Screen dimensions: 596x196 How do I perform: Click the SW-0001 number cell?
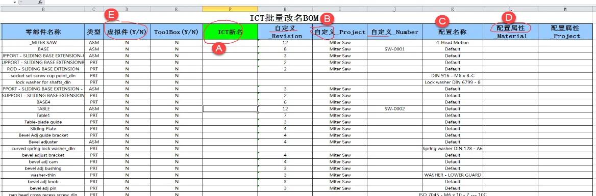click(395, 49)
